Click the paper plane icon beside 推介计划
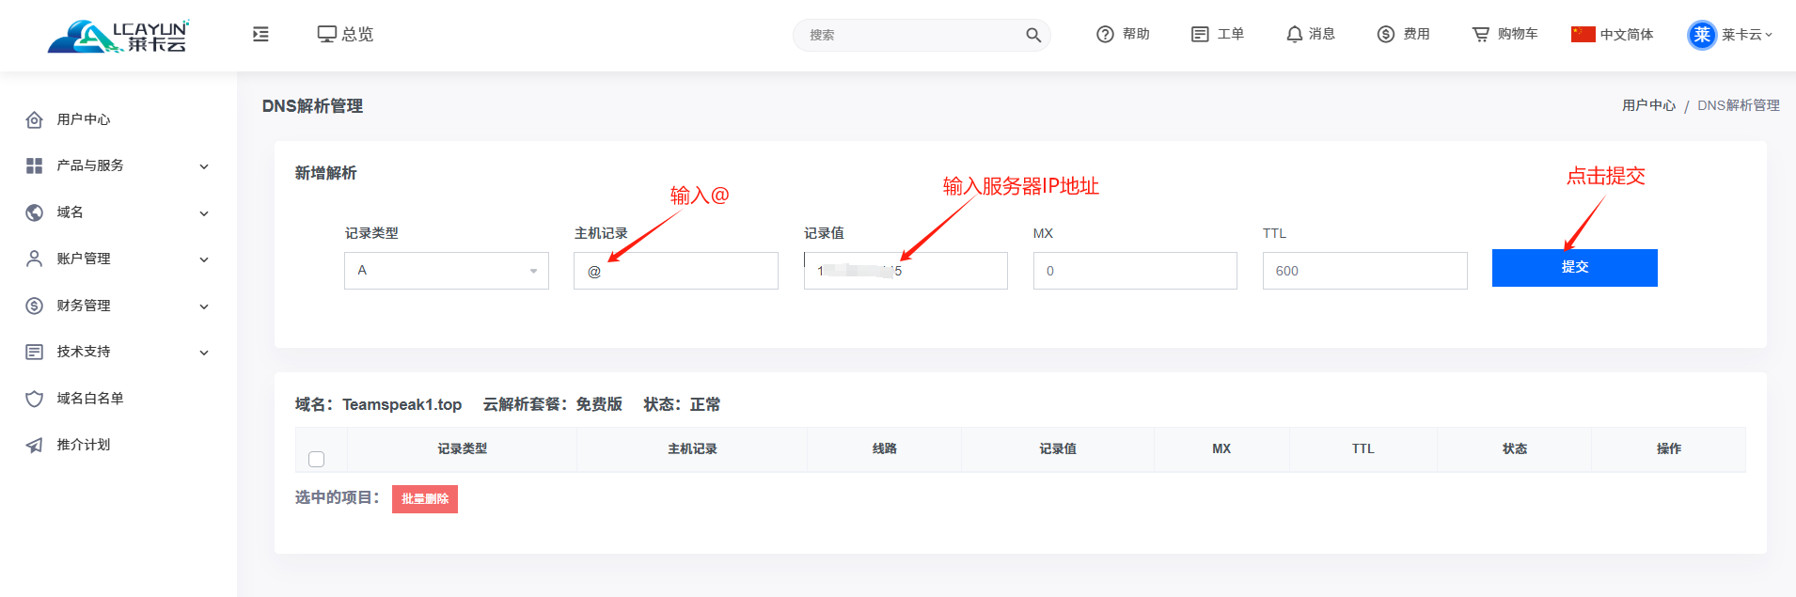The height and width of the screenshot is (597, 1796). point(35,445)
